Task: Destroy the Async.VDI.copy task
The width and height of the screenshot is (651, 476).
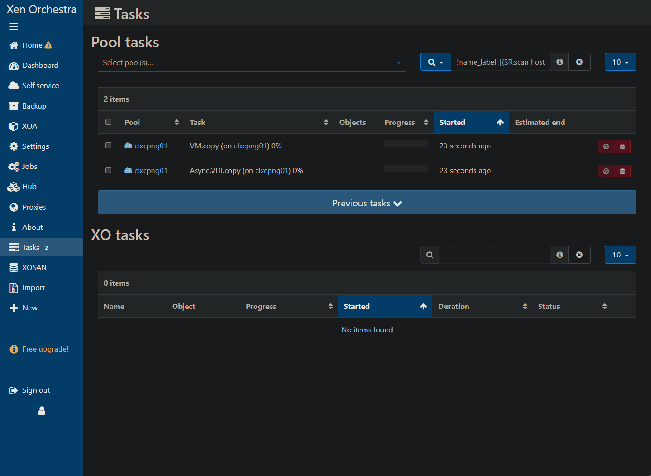Action: [x=622, y=171]
